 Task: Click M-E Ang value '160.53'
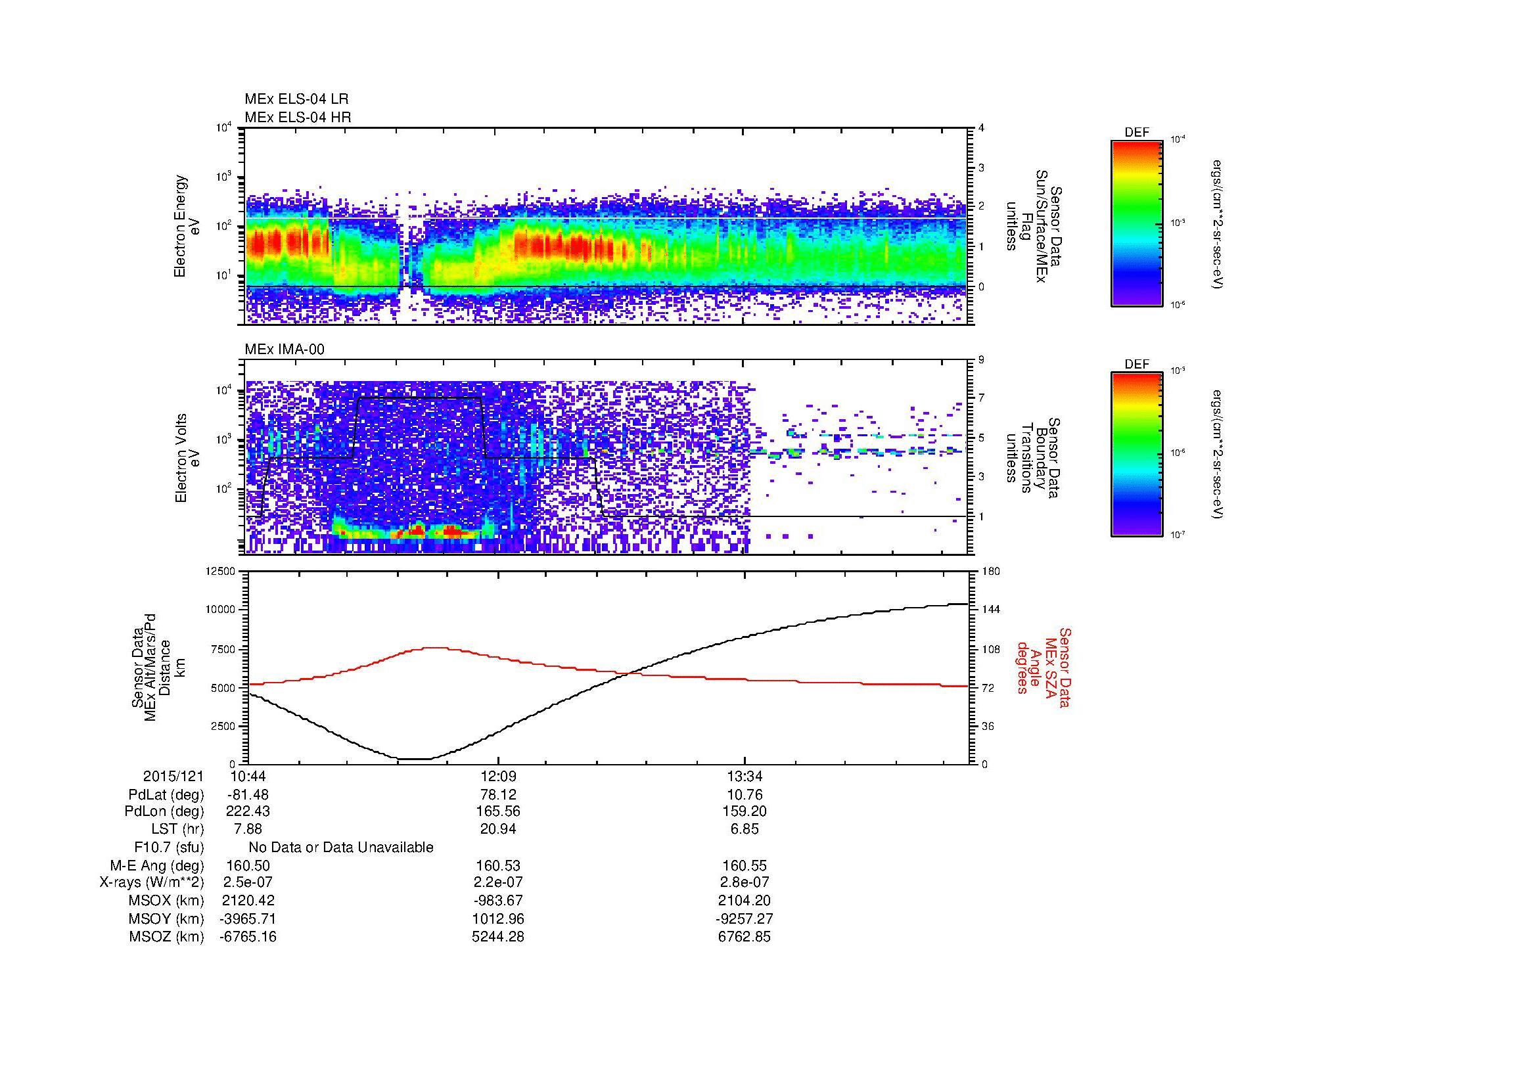pyautogui.click(x=497, y=865)
